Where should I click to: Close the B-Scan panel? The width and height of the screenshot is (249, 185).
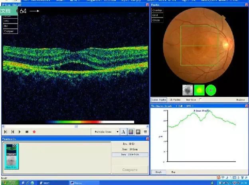click(x=147, y=5)
